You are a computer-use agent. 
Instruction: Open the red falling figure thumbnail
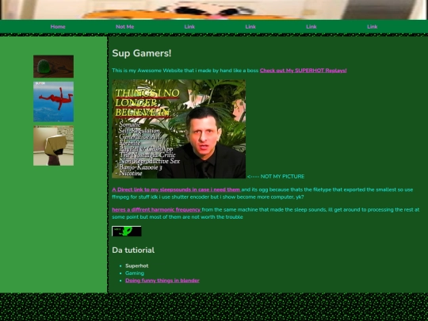[54, 101]
